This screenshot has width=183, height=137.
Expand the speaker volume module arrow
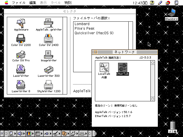24,134
